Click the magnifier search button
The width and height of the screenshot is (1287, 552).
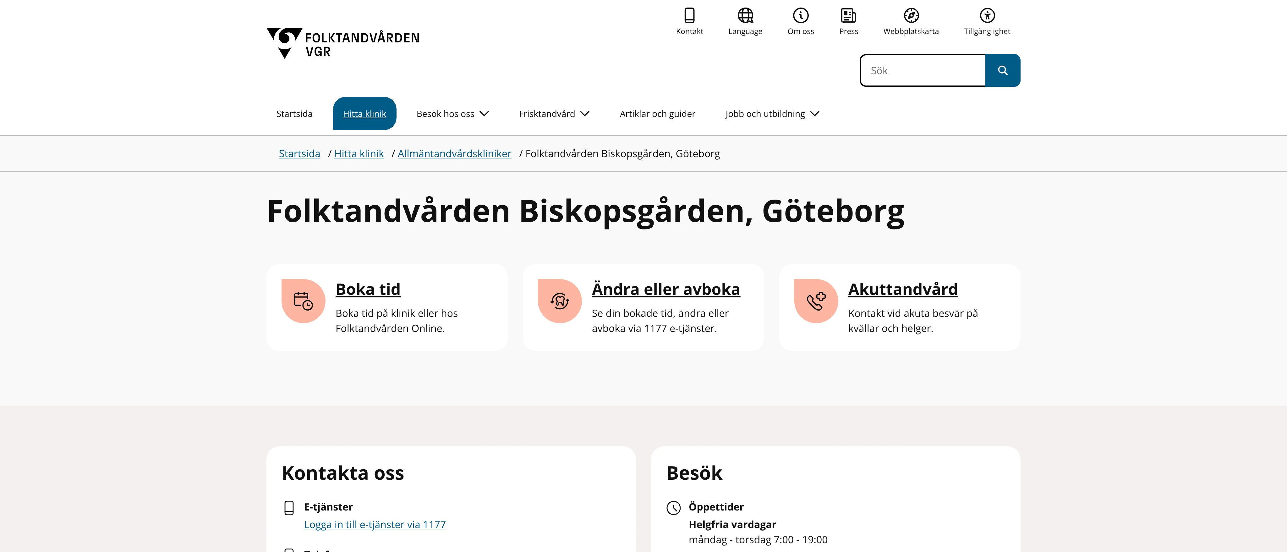1003,70
